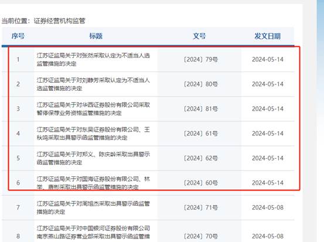Select document number 〔2024〕71号 cell
The width and height of the screenshot is (324, 242).
[200, 207]
